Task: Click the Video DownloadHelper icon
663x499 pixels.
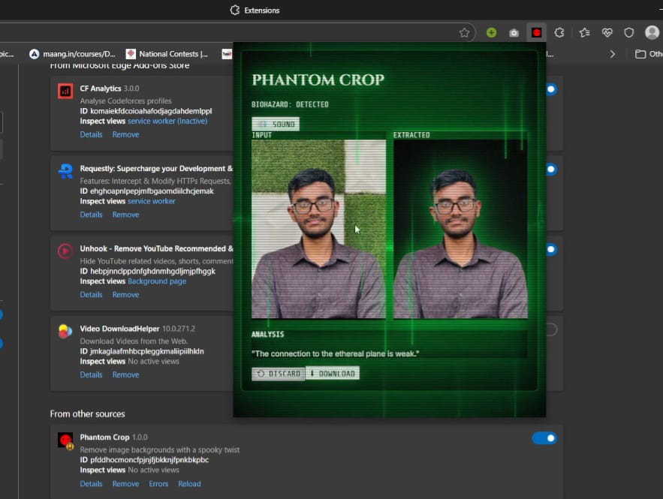Action: pos(65,331)
